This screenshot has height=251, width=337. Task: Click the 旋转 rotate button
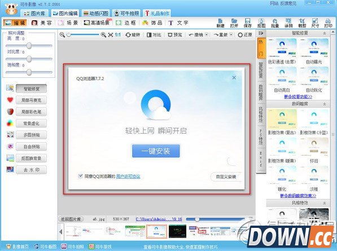coord(133,35)
